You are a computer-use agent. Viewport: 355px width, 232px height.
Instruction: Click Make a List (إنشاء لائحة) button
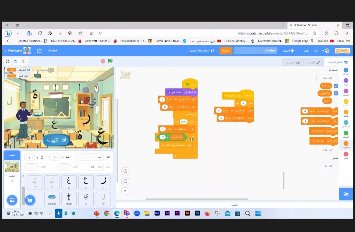click(327, 150)
